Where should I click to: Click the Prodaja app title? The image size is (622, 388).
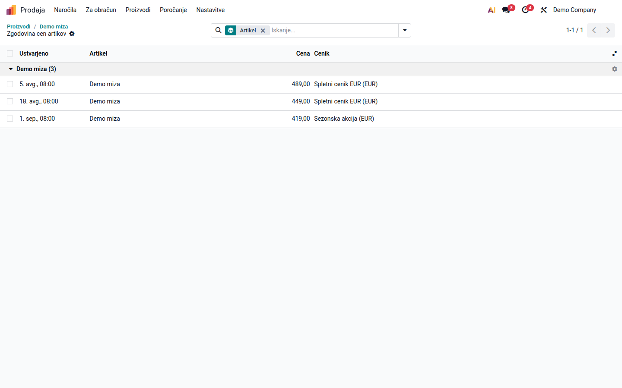32,10
